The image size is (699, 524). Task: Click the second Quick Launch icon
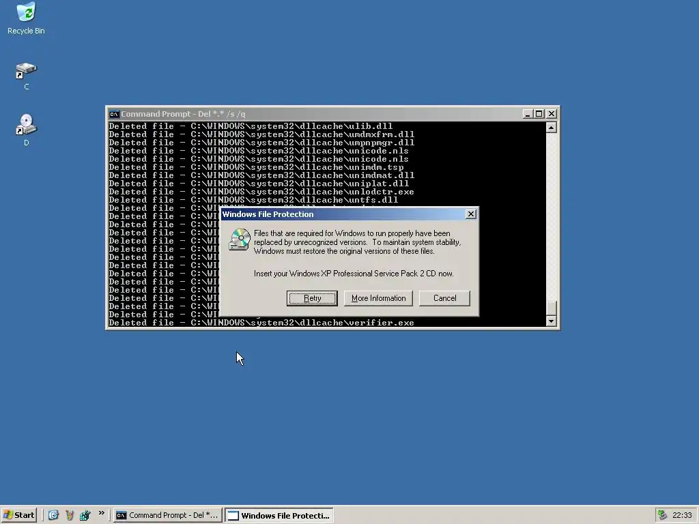(x=69, y=515)
